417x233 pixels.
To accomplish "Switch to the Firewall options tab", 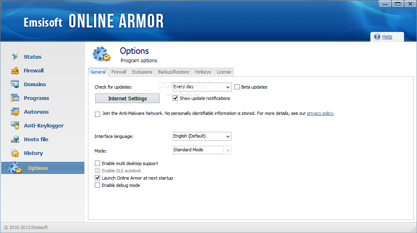I will (119, 72).
